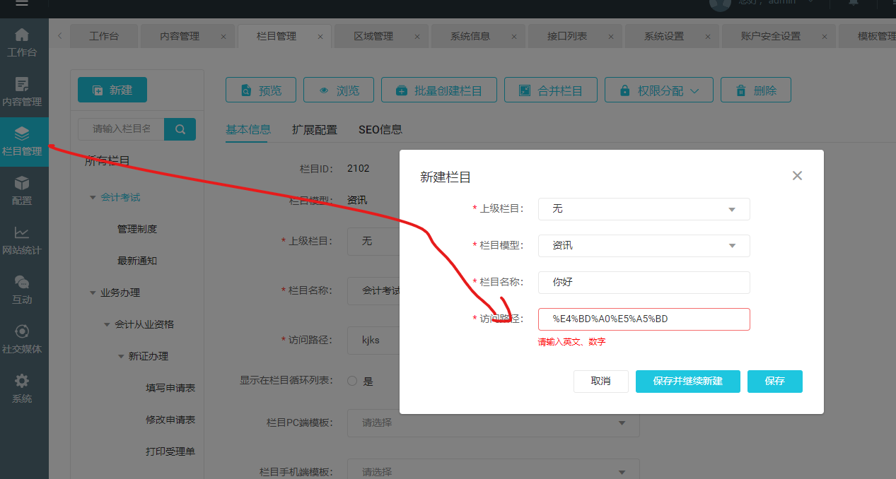Open the 栏目手机端模板 dropdown
896x479 pixels.
(494, 471)
